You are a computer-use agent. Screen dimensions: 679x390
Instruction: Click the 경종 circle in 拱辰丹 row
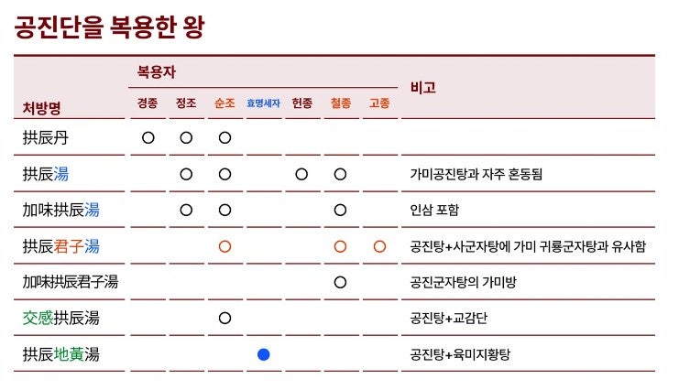point(148,137)
